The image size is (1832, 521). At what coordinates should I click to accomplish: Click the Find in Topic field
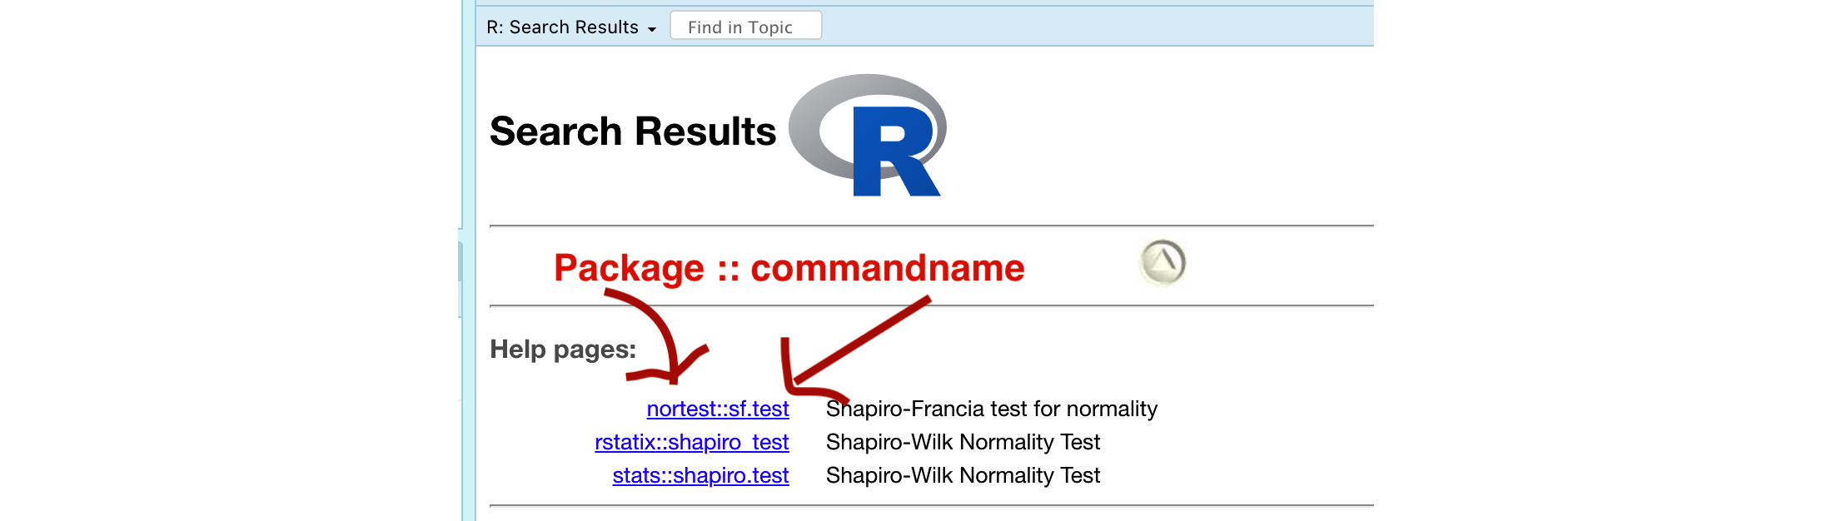745,27
